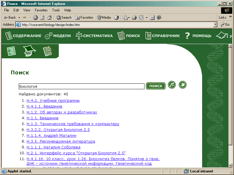Open the link "Н.4.2. Учебные программы"
234x175 pixels.
pyautogui.click(x=53, y=101)
